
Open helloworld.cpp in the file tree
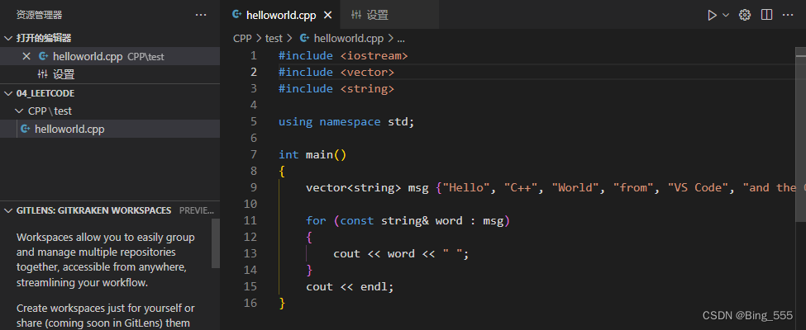click(110, 129)
